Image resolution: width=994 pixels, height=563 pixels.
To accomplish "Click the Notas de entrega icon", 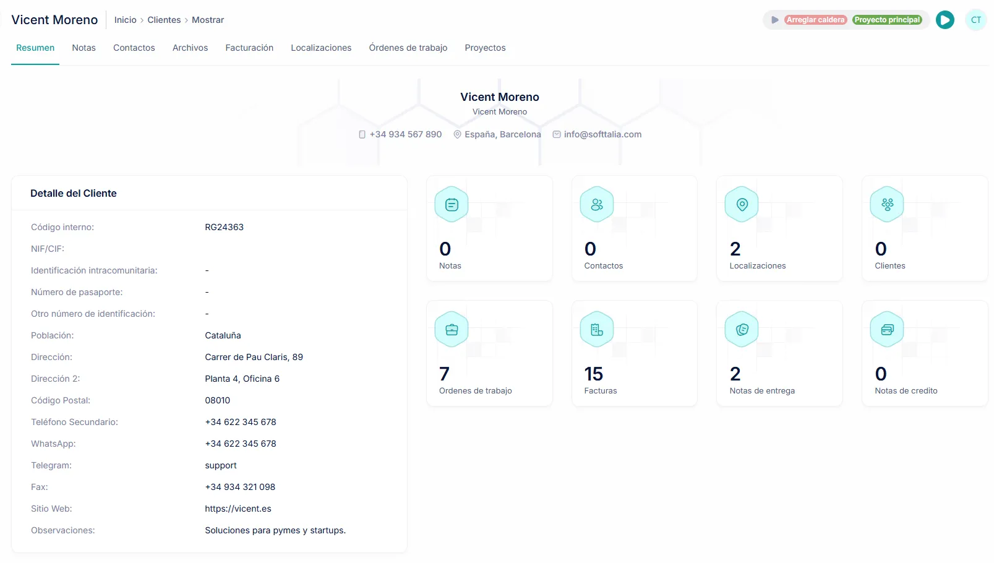I will [x=742, y=330].
